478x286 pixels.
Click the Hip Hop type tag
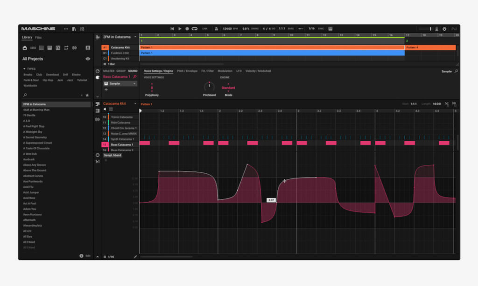point(48,80)
